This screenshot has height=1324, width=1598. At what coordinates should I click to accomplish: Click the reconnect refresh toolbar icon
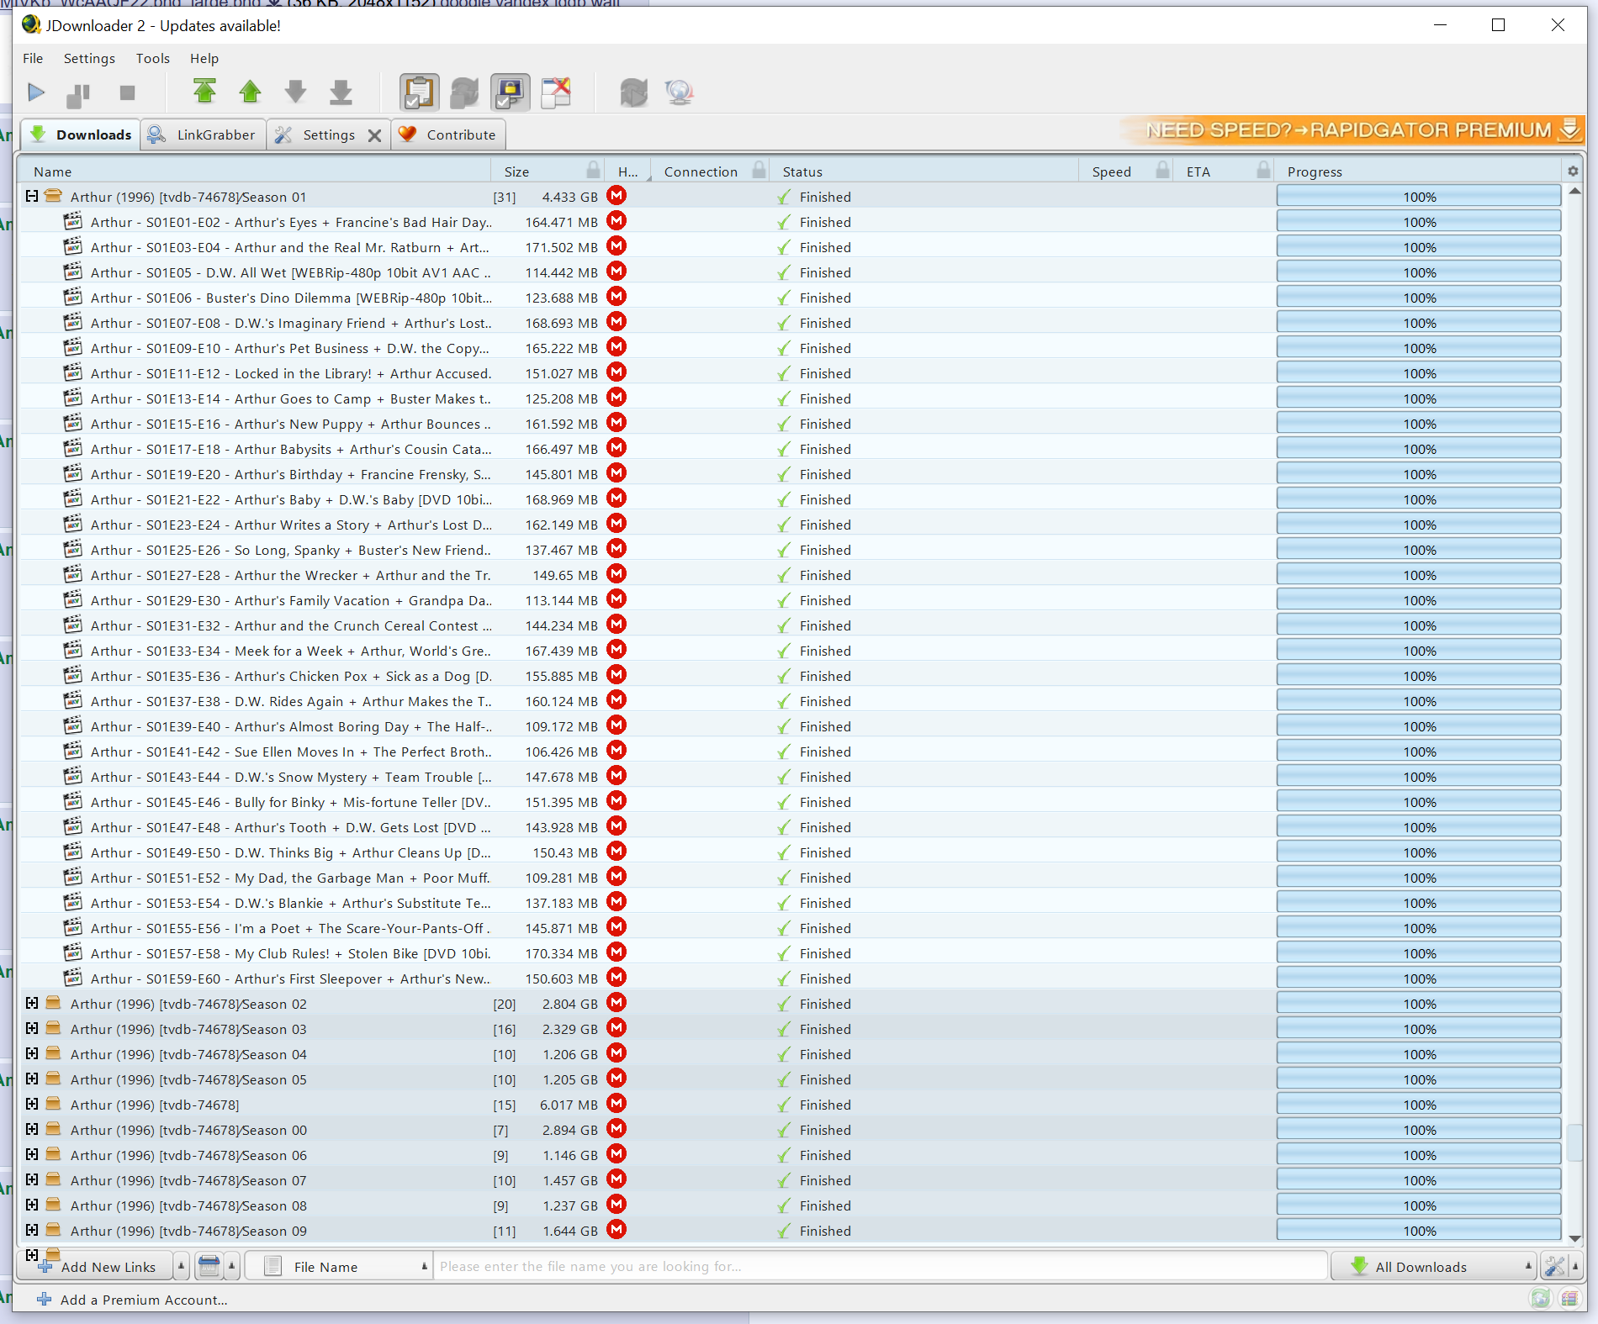click(x=633, y=92)
